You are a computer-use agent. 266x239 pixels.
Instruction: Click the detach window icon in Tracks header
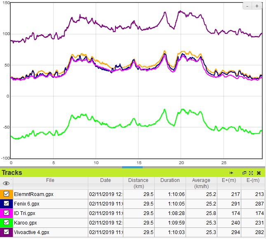pos(244,173)
